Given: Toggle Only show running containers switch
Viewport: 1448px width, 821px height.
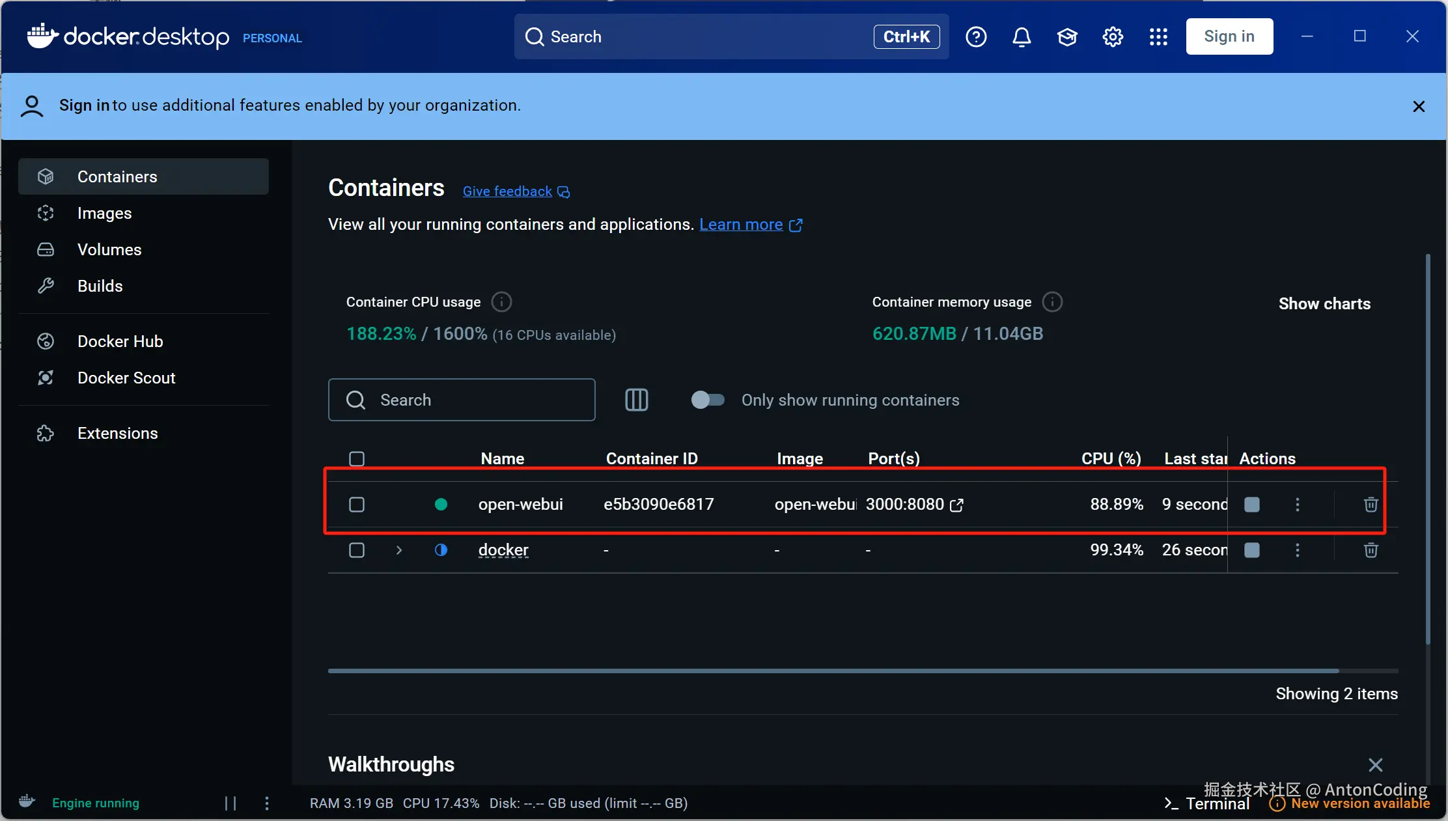Looking at the screenshot, I should coord(708,400).
